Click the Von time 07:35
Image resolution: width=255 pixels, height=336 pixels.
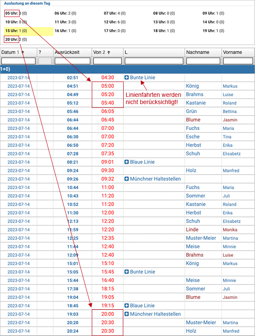tap(108, 154)
